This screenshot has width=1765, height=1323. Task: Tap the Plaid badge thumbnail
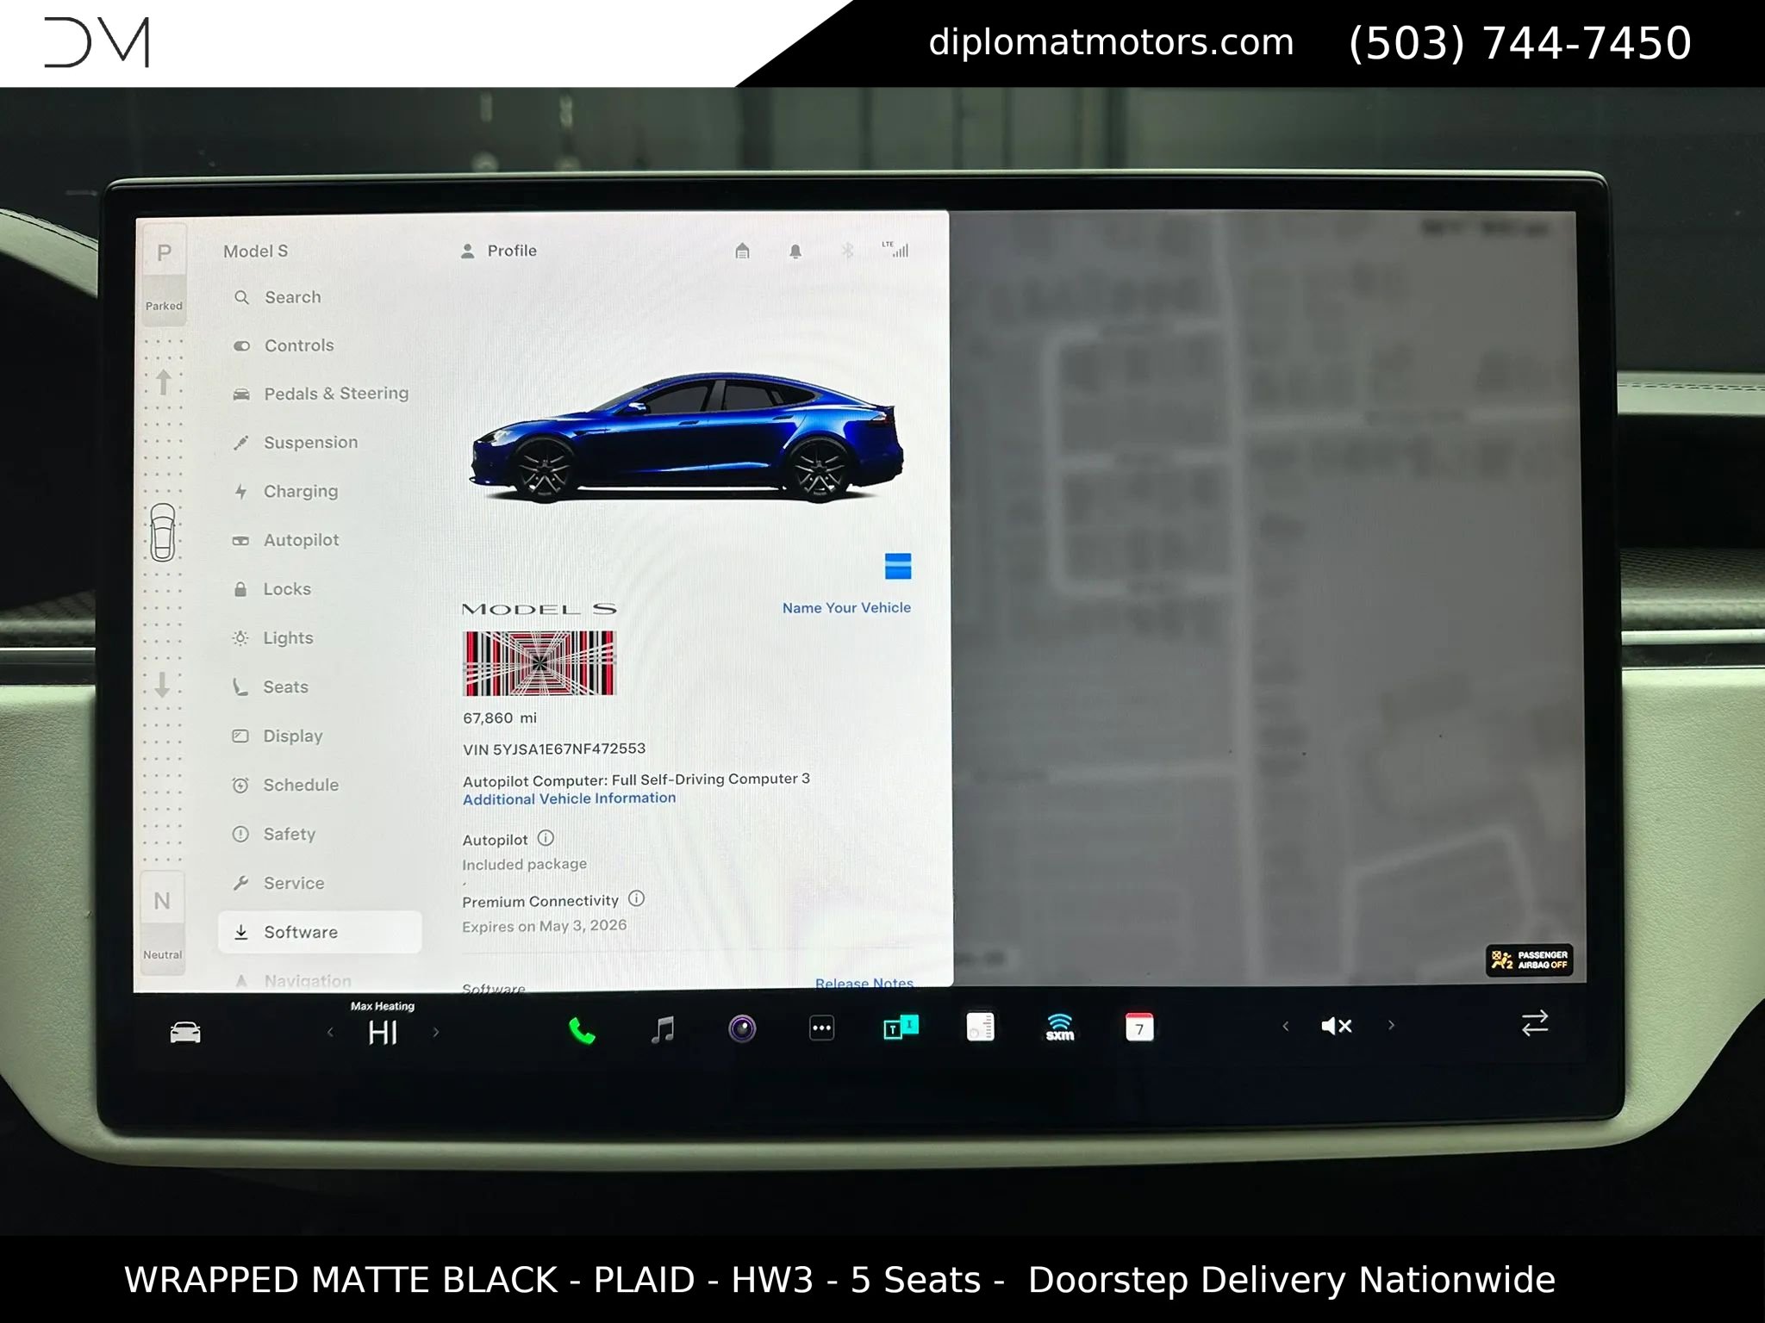tap(539, 663)
